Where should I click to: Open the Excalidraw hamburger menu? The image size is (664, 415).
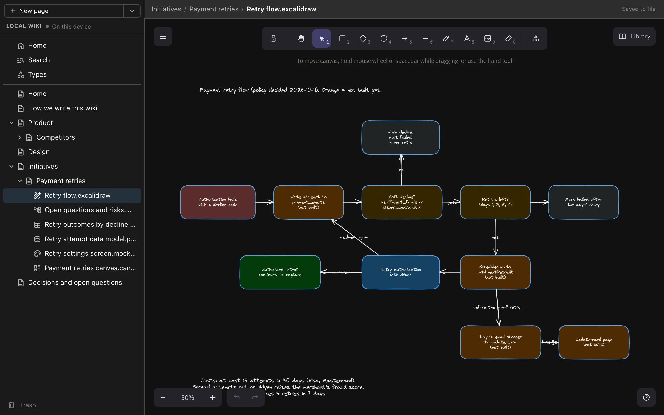(163, 36)
